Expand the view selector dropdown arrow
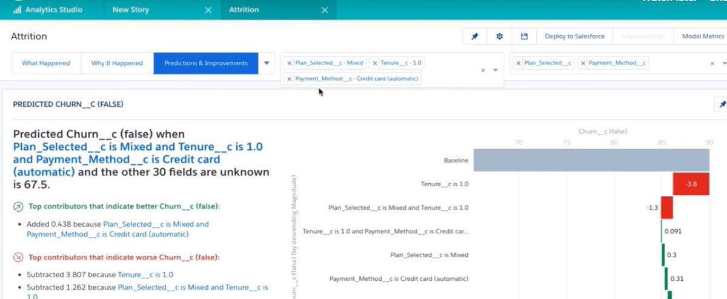This screenshot has width=727, height=299. (267, 63)
